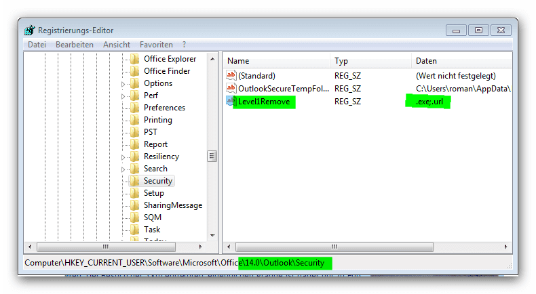The width and height of the screenshot is (536, 294).
Task: Select the Office Finder key
Action: (x=167, y=71)
